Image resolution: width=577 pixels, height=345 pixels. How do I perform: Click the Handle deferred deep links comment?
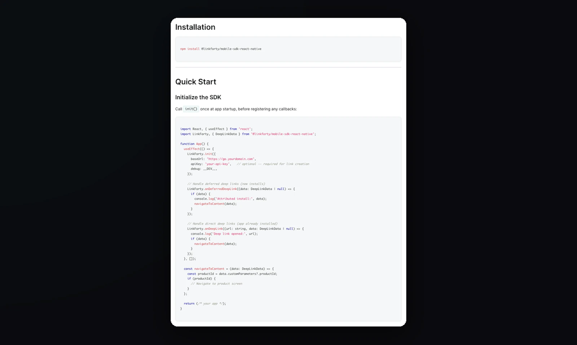226,183
